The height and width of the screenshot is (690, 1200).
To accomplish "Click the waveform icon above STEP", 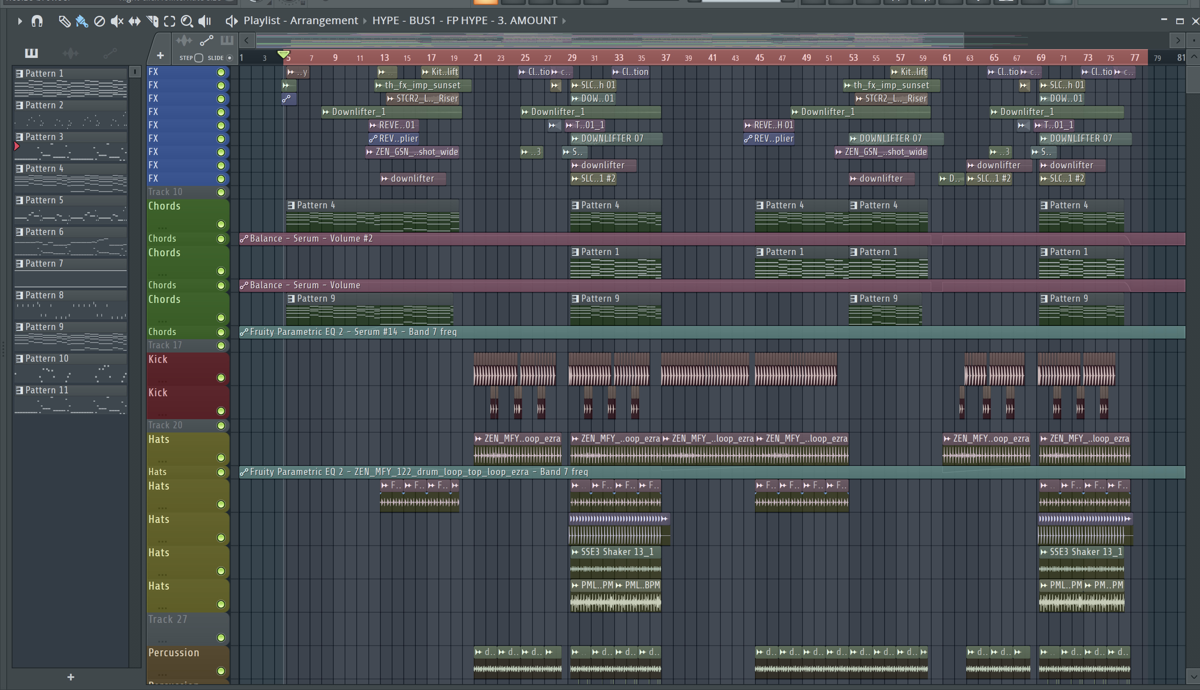I will (x=184, y=41).
